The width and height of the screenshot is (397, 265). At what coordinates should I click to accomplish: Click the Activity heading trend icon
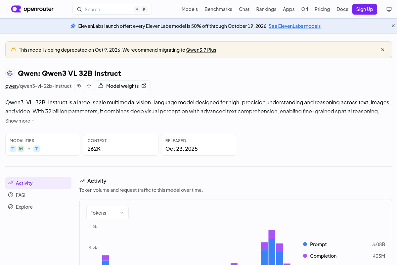pos(82,181)
